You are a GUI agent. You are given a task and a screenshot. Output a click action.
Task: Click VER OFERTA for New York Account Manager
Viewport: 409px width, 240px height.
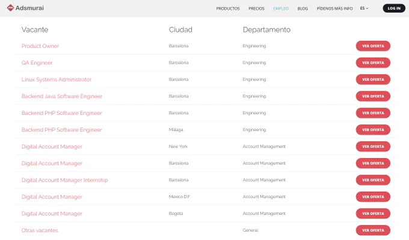[373, 146]
